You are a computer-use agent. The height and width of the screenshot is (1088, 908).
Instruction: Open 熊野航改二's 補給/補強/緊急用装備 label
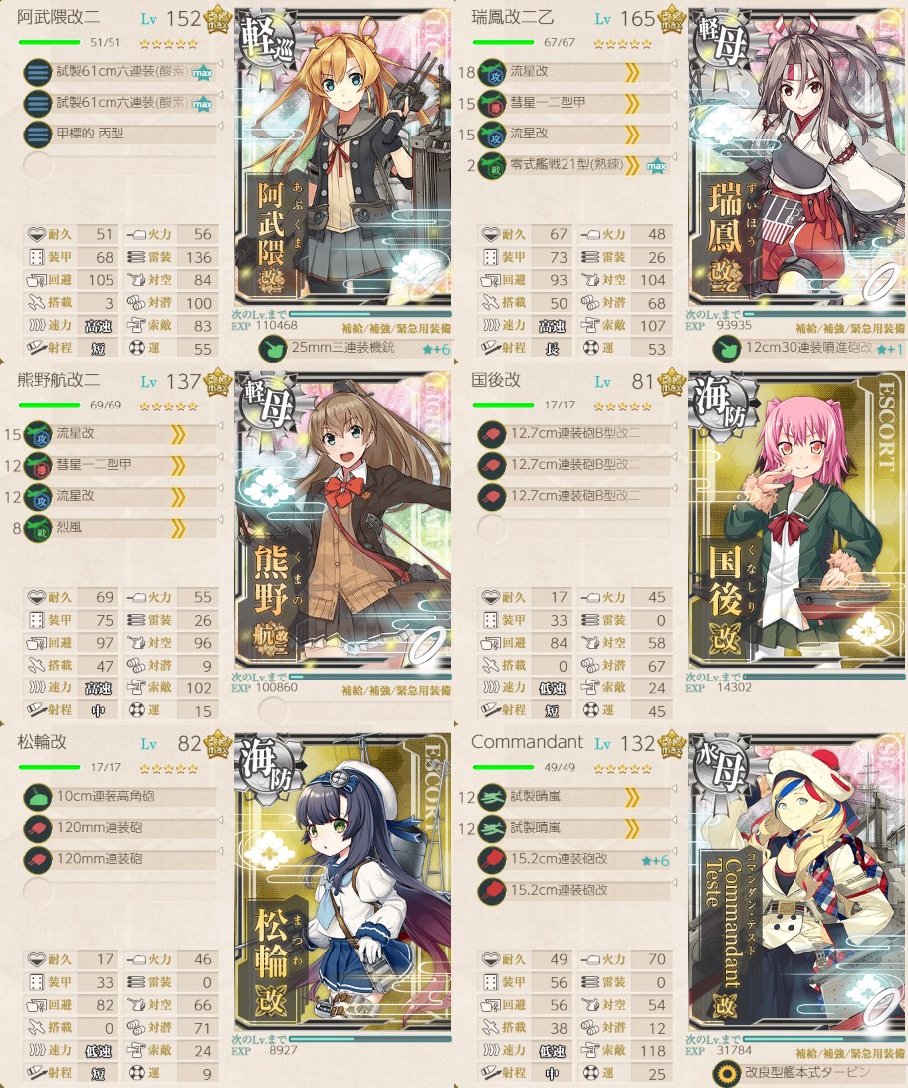click(x=396, y=691)
